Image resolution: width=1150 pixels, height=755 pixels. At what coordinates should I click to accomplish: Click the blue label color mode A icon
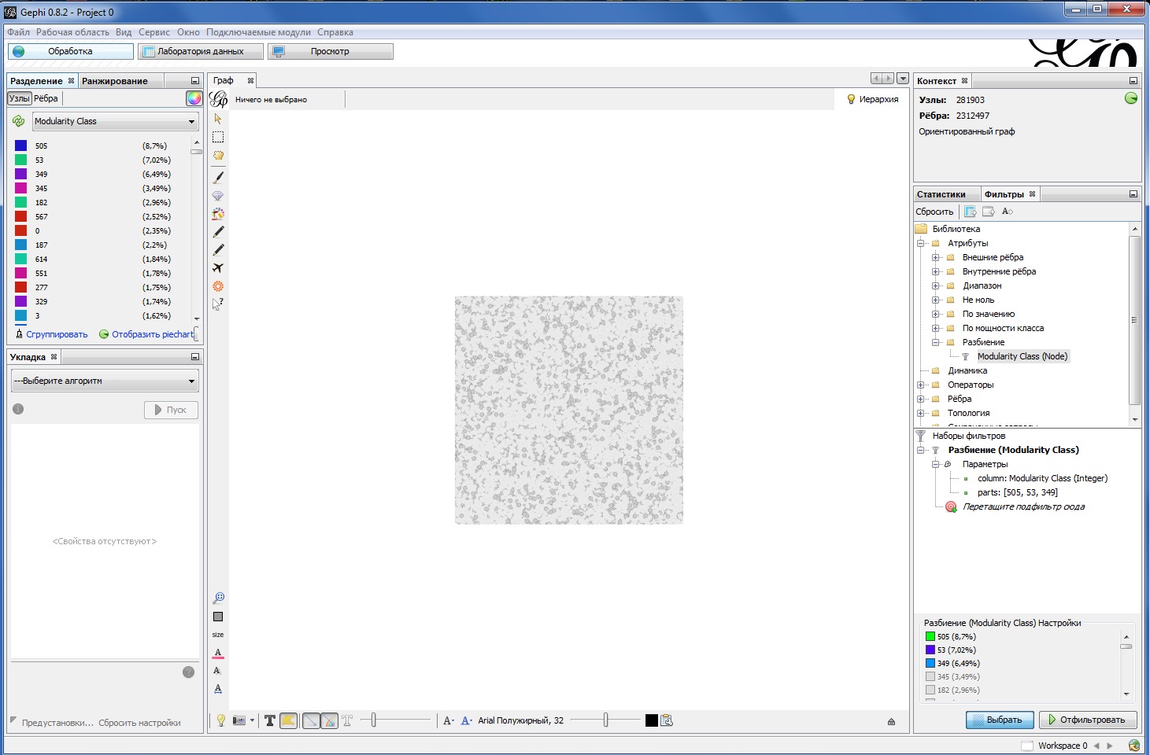point(466,720)
